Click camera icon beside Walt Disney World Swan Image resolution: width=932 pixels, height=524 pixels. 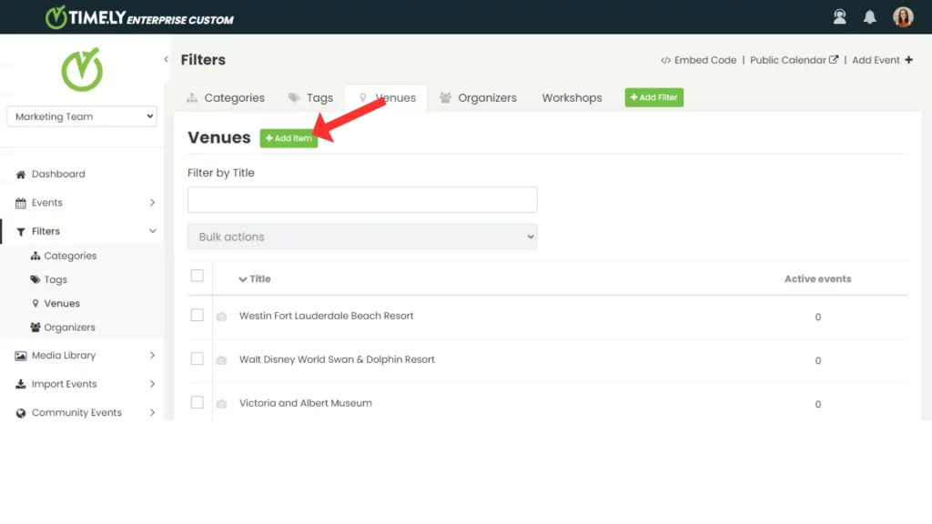click(221, 360)
